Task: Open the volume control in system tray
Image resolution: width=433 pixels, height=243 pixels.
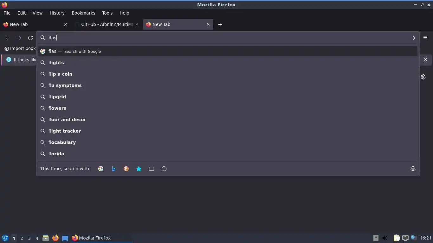Action: [385, 238]
